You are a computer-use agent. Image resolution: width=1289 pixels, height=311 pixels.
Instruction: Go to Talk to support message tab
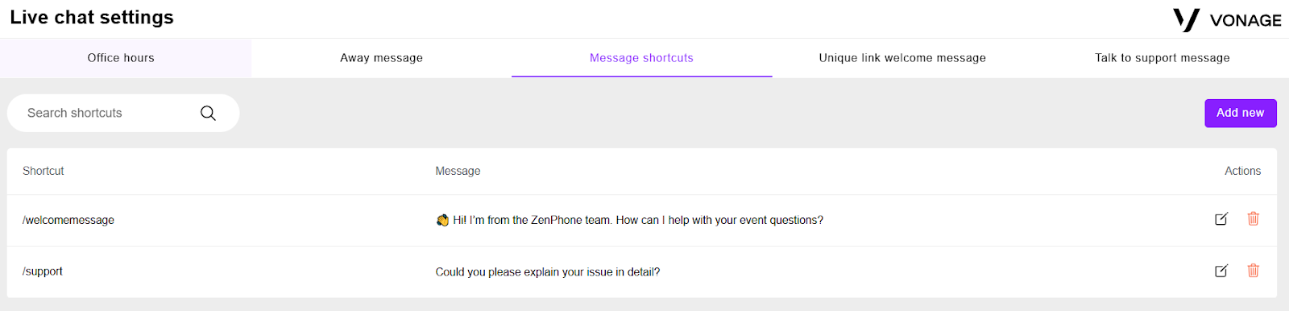[1162, 58]
